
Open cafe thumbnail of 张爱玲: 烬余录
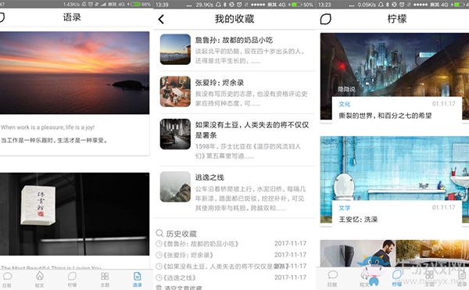pyautogui.click(x=175, y=91)
